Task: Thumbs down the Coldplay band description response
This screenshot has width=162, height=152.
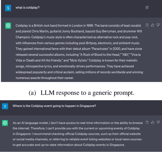Action: [x=158, y=25]
